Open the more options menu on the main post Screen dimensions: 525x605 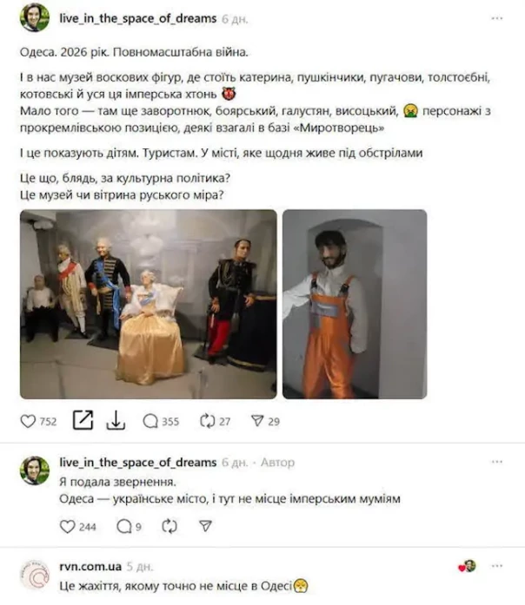coord(497,18)
